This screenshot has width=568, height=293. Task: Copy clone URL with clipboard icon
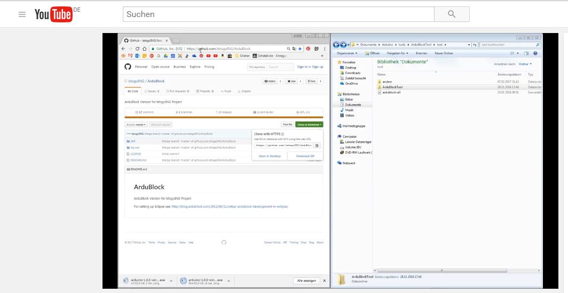(x=317, y=145)
